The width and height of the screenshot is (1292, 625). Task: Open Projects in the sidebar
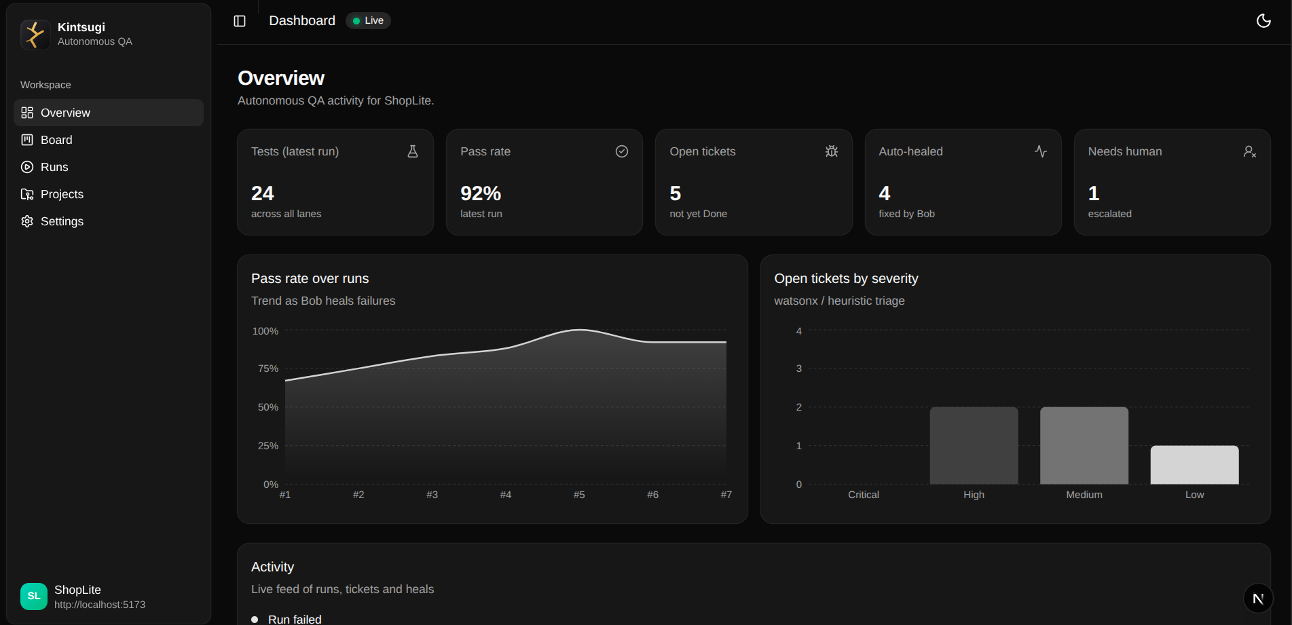pyautogui.click(x=109, y=194)
